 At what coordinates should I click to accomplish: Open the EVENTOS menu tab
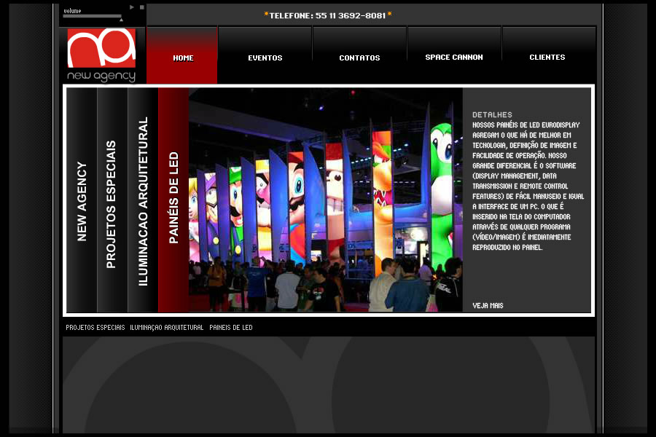click(265, 55)
